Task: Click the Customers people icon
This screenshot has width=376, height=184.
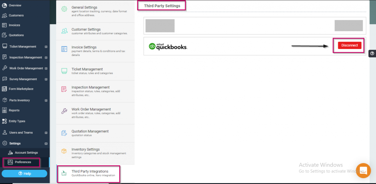Action: coord(4,15)
